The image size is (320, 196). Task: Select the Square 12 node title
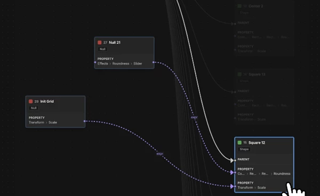point(257,143)
